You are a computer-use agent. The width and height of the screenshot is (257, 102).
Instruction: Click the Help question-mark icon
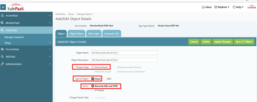coord(234,7)
